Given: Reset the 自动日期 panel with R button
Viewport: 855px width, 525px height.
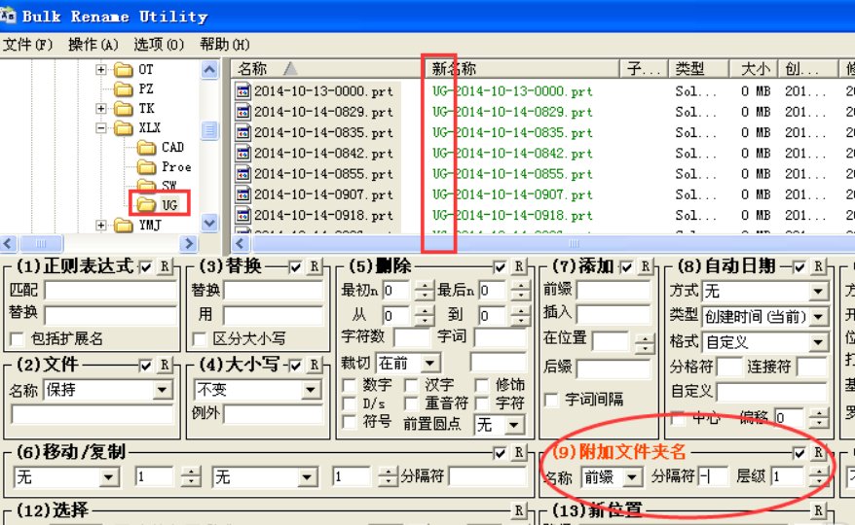Looking at the screenshot, I should 818,266.
